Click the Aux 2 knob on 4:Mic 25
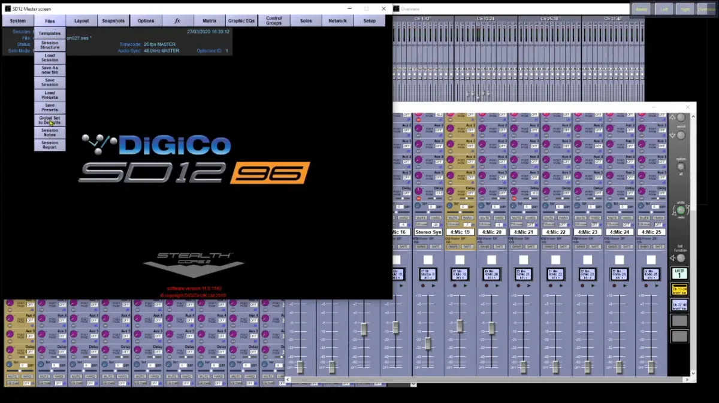 click(x=642, y=128)
